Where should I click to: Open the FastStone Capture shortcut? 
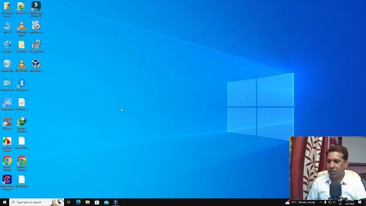tap(7, 144)
